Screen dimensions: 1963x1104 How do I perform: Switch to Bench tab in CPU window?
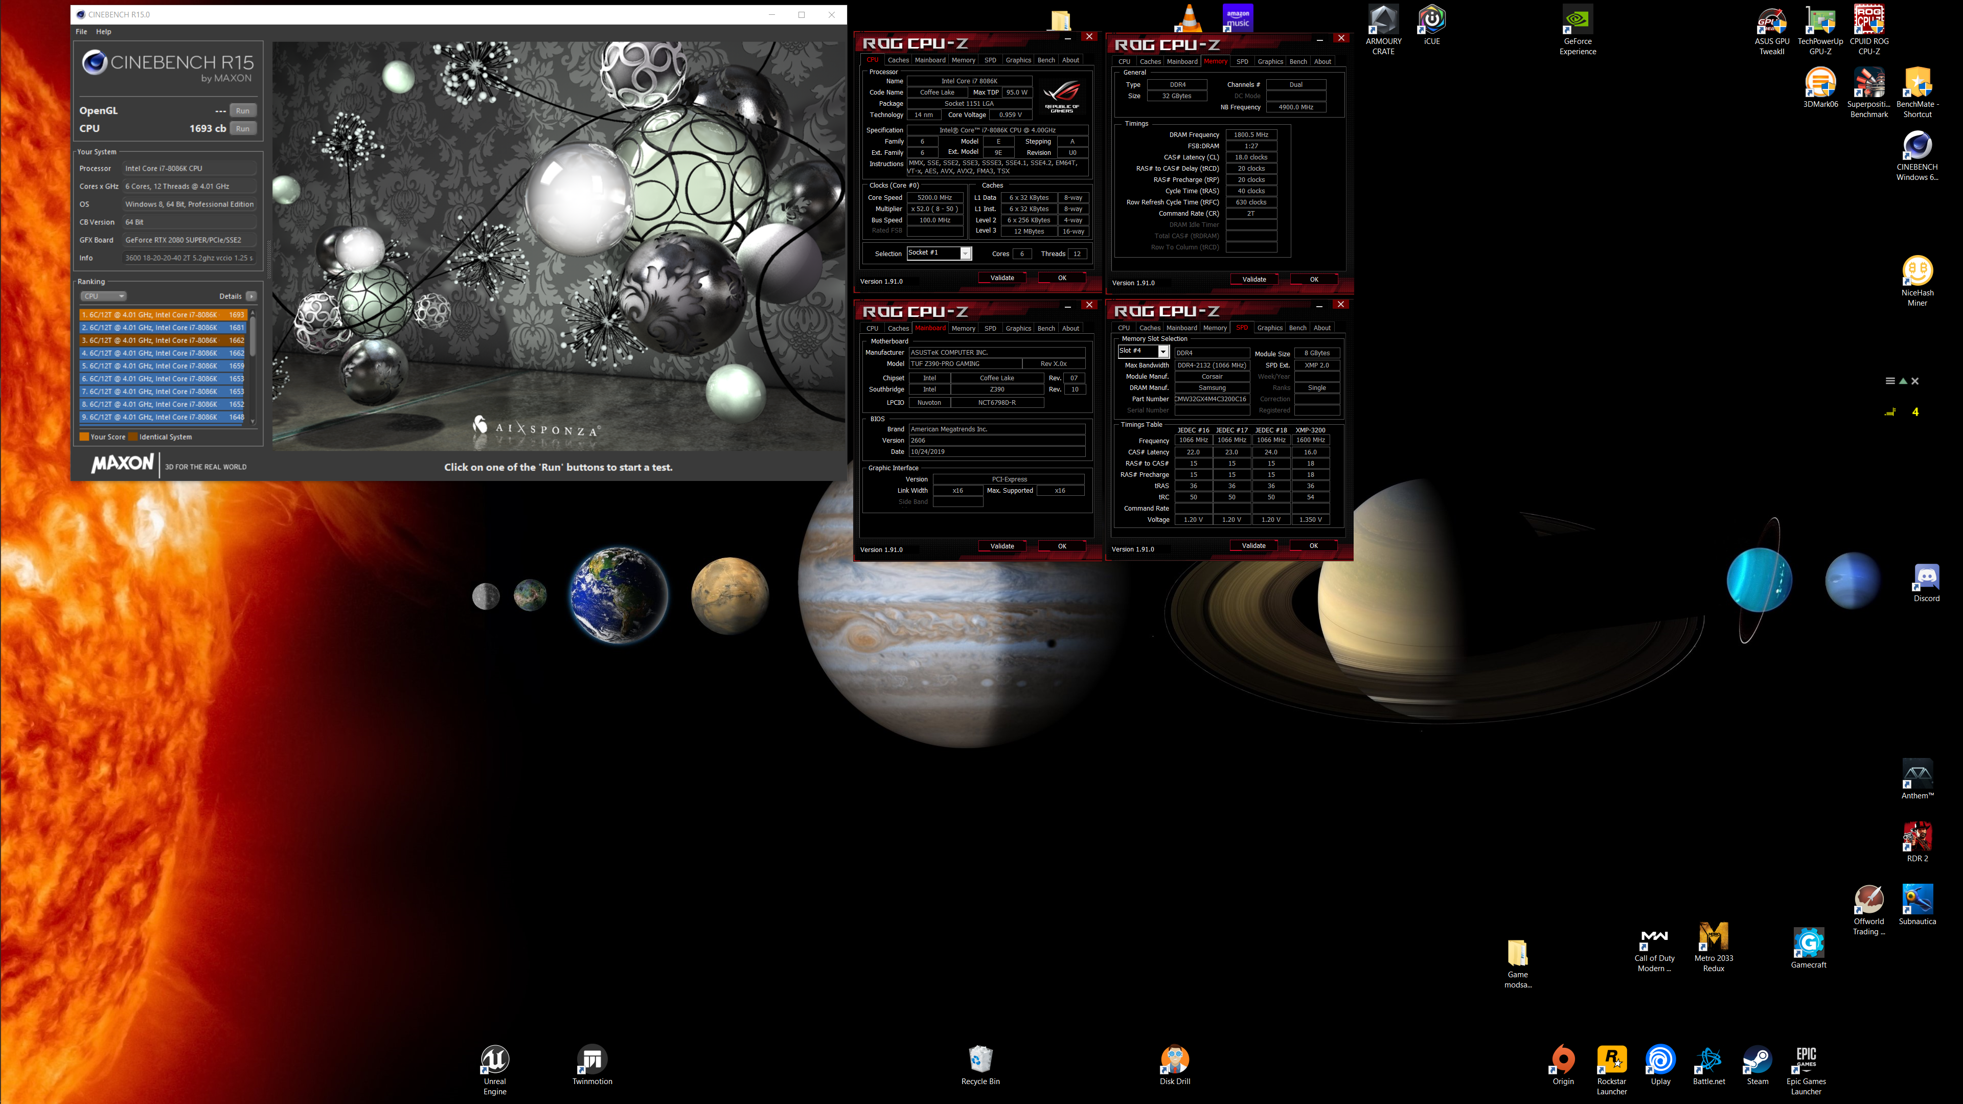point(1046,60)
